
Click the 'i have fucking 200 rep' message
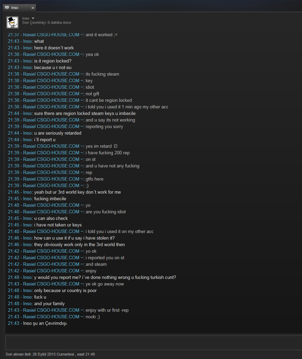(69, 153)
